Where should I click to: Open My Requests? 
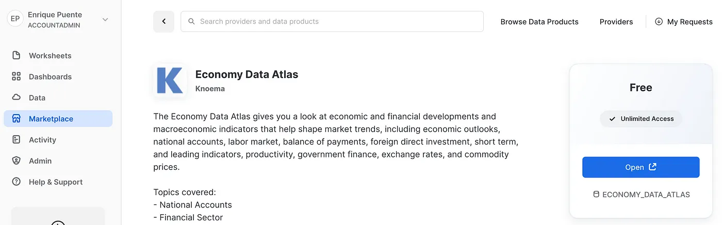pyautogui.click(x=683, y=22)
